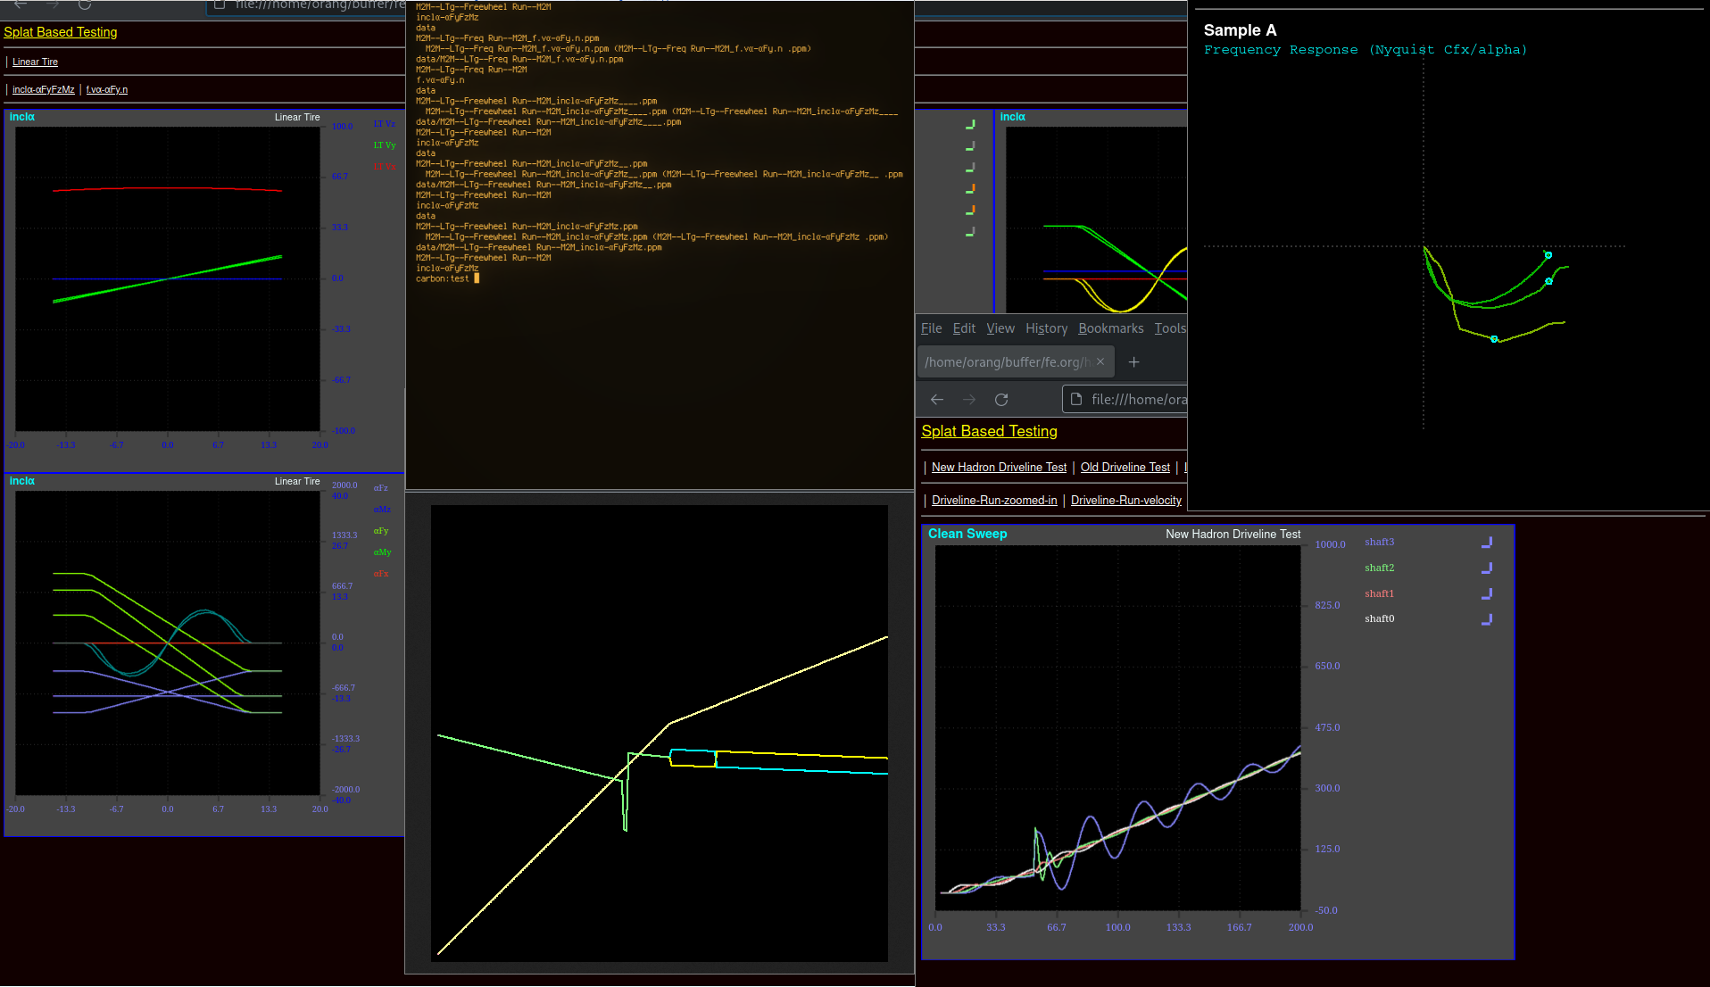Toggle the lowest grey tick beside inclα chart
1710x987 pixels.
point(970,232)
